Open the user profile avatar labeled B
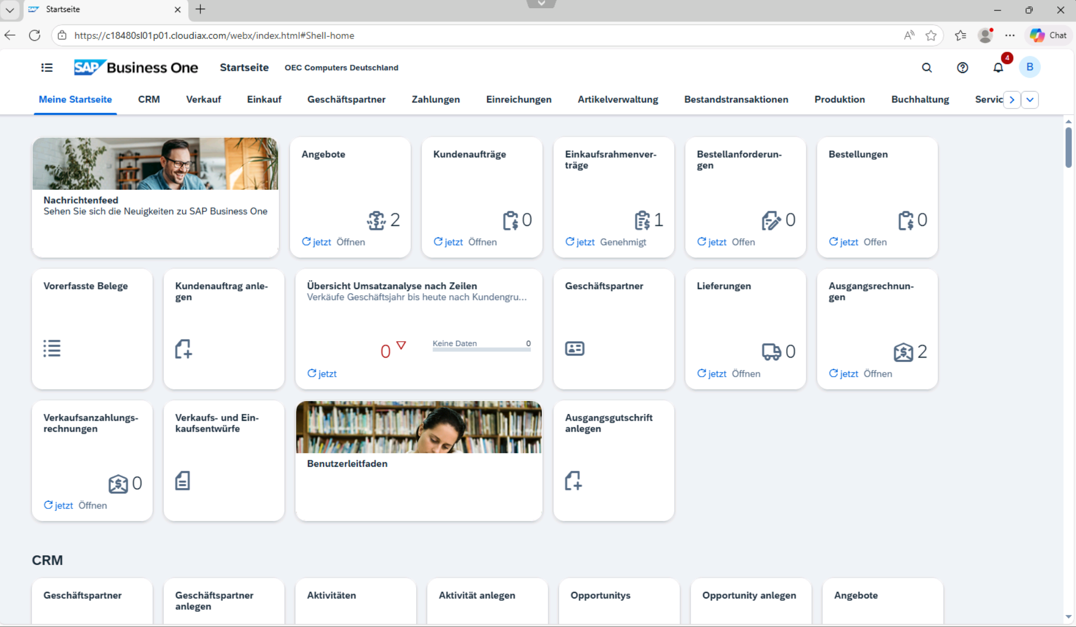This screenshot has height=627, width=1076. [x=1030, y=67]
